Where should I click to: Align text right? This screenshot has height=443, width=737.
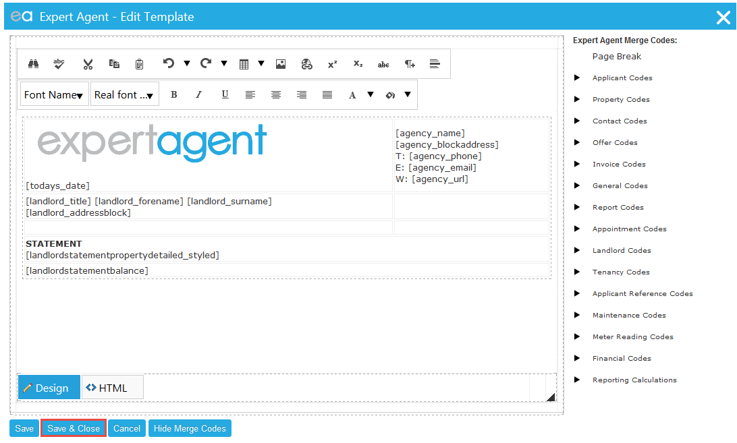301,95
